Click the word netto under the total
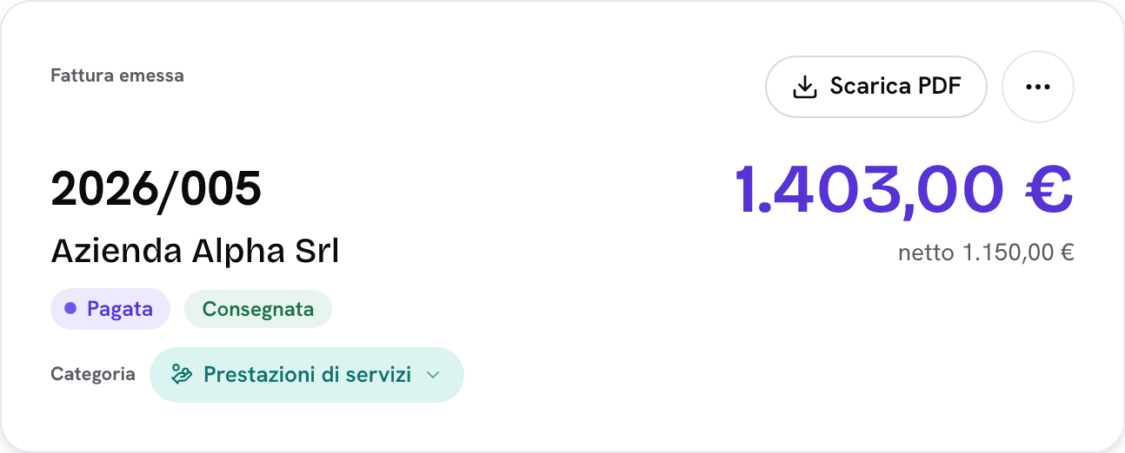The height and width of the screenshot is (453, 1125). tap(926, 253)
